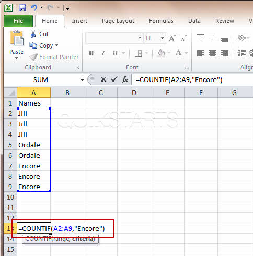Select row 5 header
This screenshot has width=253, height=256.
point(10,145)
